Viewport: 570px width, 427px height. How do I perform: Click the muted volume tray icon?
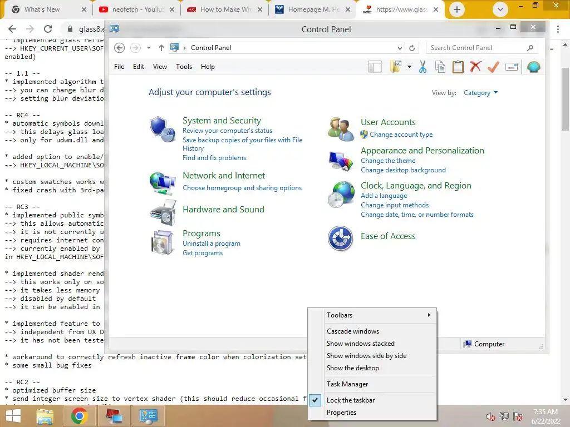pos(491,416)
